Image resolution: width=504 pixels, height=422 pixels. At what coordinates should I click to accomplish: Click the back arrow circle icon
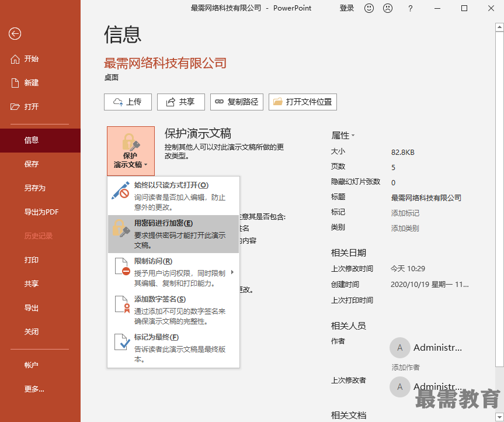(x=15, y=33)
